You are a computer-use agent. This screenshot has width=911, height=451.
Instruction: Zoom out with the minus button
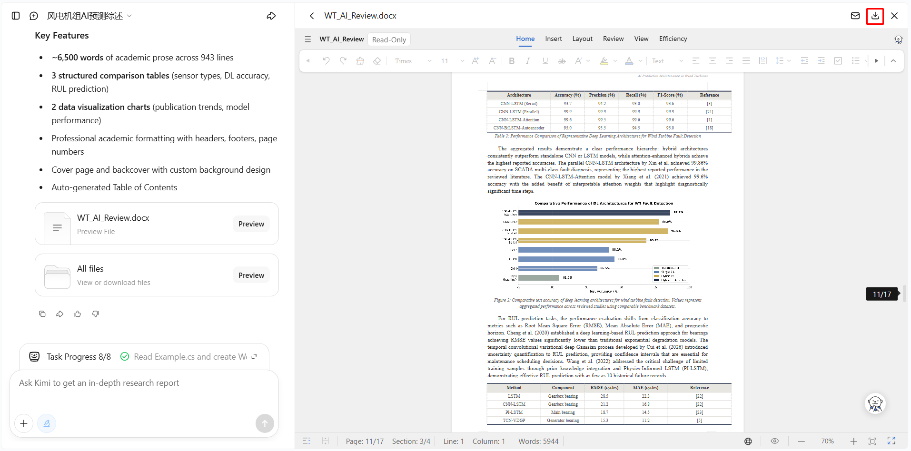[x=802, y=441]
